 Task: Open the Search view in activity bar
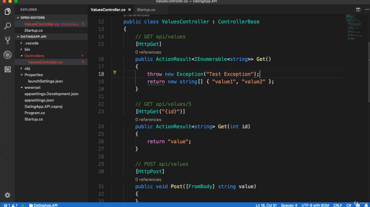(x=7, y=26)
